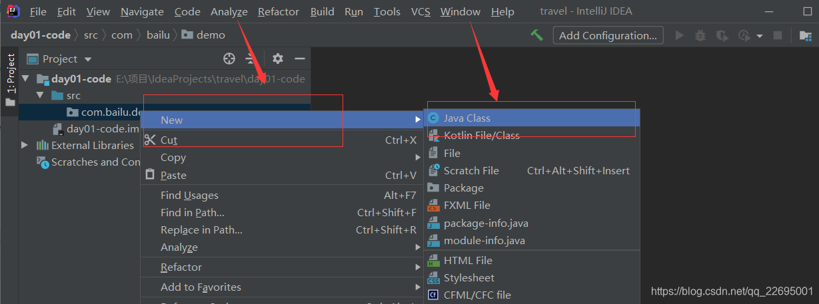Click the day01-code breadcrumb

point(40,35)
